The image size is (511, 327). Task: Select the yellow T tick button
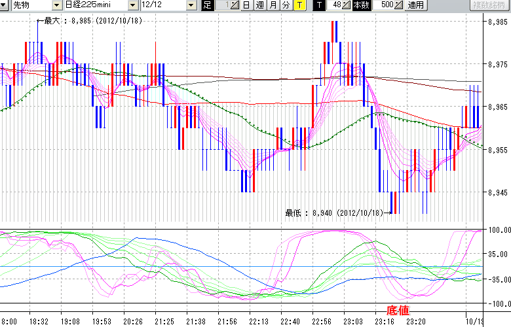coord(299,5)
